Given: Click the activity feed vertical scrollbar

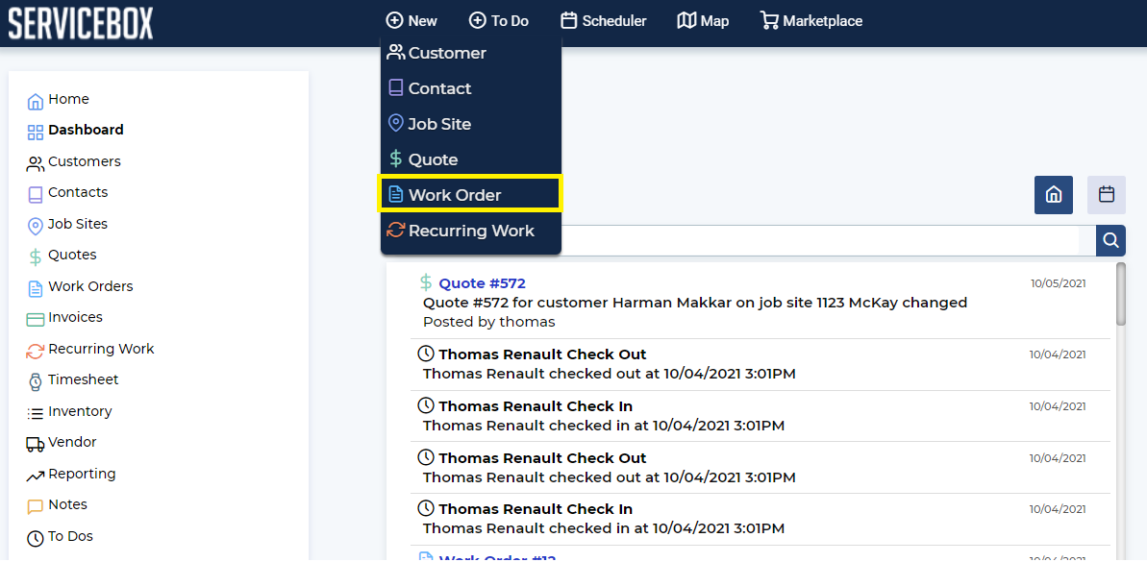Looking at the screenshot, I should pyautogui.click(x=1121, y=295).
